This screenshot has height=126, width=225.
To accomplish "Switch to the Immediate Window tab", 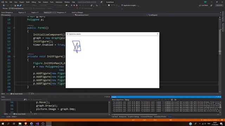I will tap(160, 117).
